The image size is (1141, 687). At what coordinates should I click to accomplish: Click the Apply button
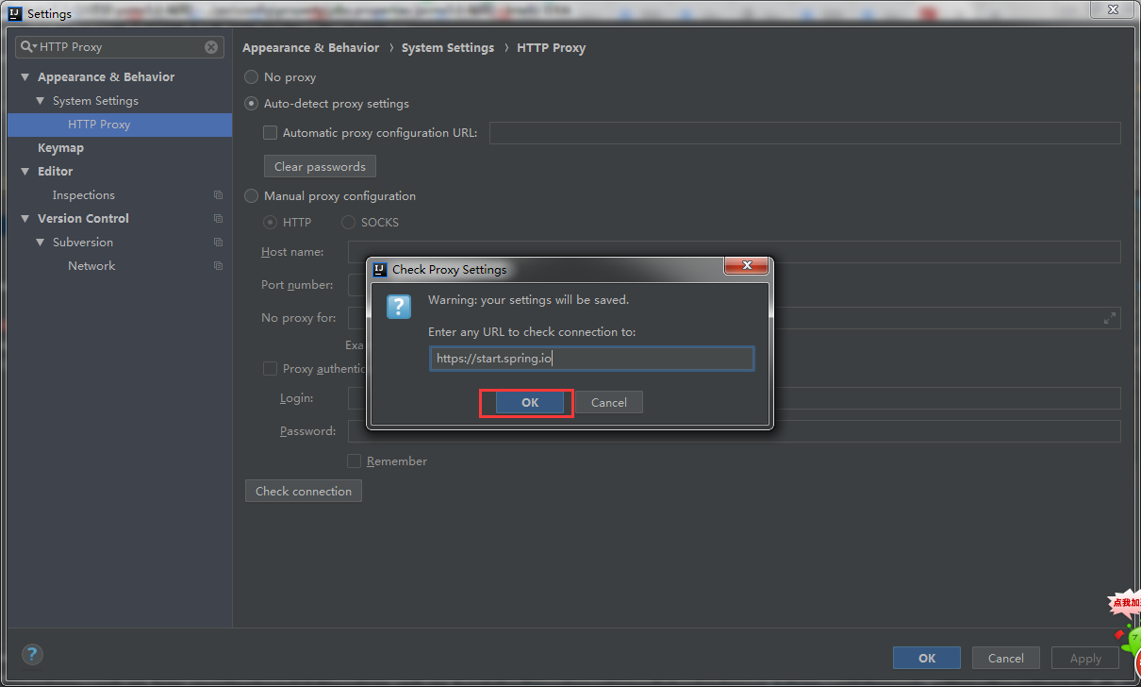[1085, 659]
